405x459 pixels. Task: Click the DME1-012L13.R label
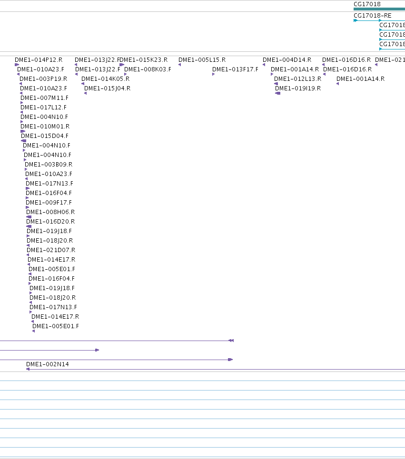tap(298, 79)
